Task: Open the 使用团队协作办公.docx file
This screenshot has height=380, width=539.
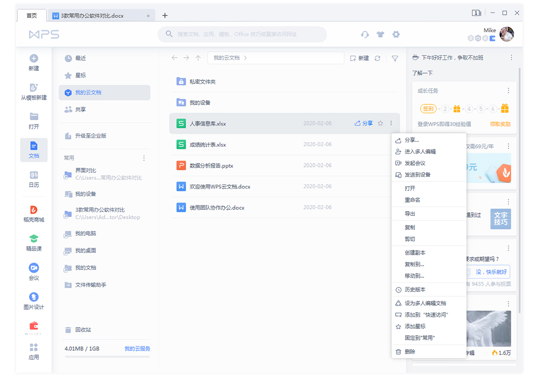Action: [284, 207]
